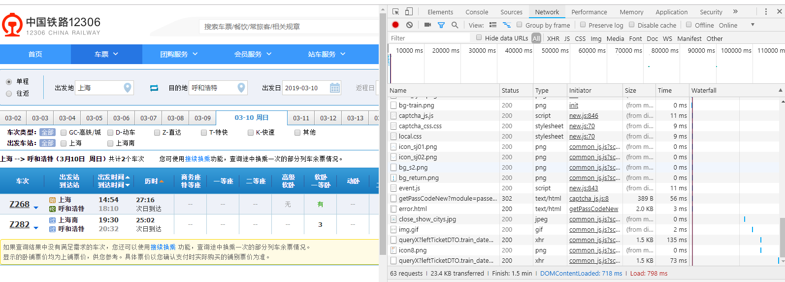Toggle the device toolbar icon

tap(409, 12)
